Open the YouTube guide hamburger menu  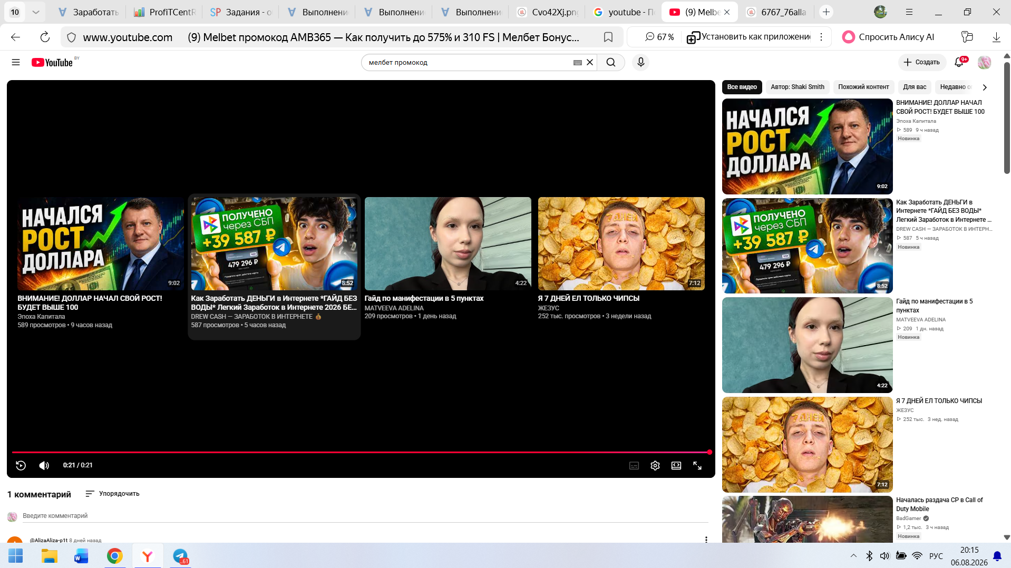click(x=16, y=62)
